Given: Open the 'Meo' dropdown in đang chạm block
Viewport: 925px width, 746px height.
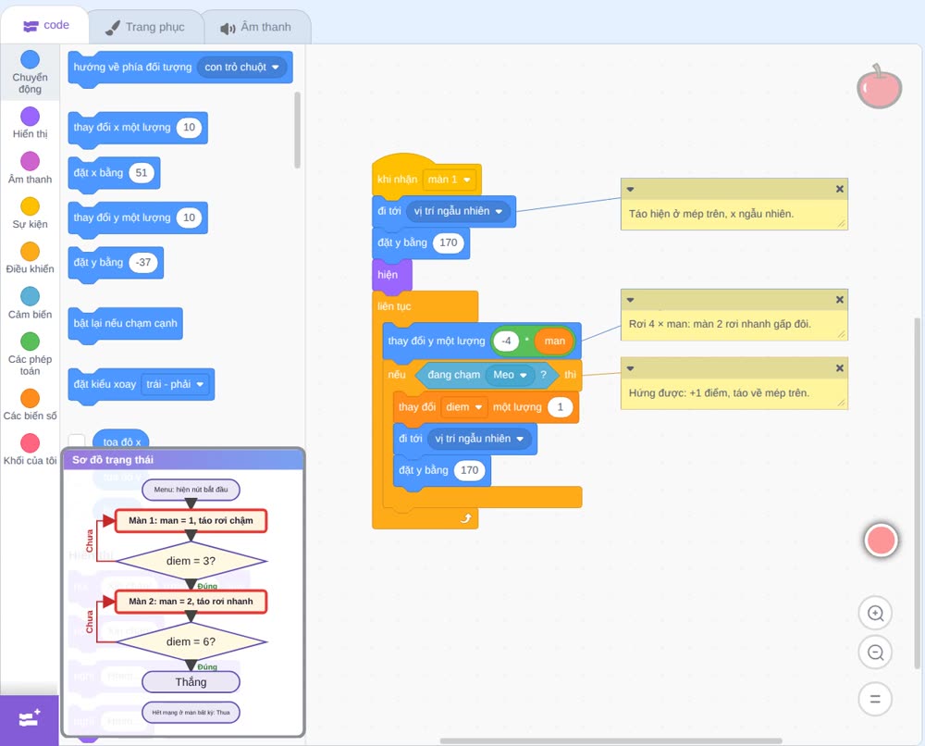Looking at the screenshot, I should [510, 375].
